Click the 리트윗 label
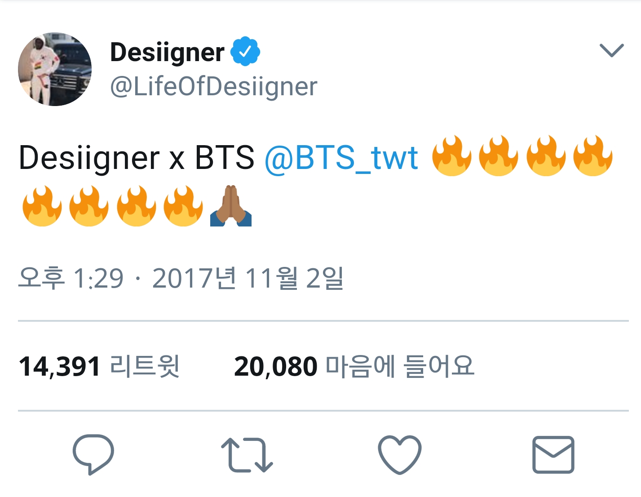 pos(145,366)
